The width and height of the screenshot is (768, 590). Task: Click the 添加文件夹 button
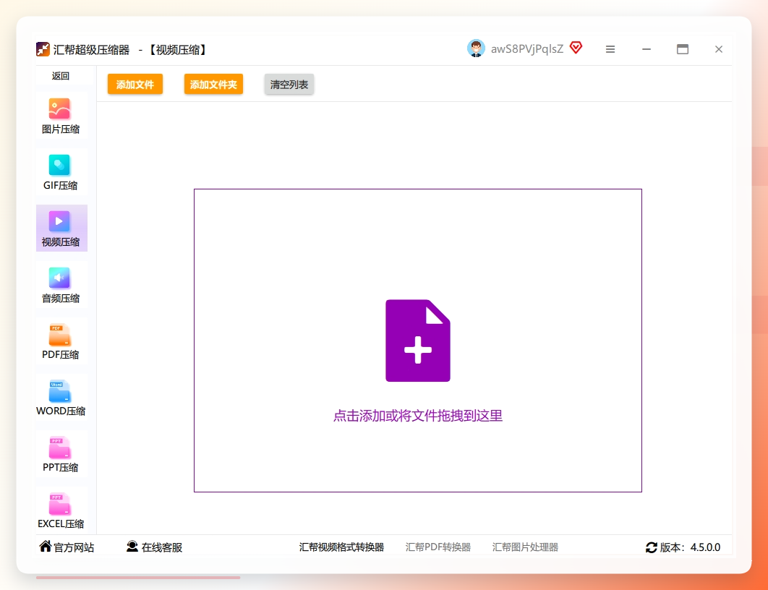point(213,84)
